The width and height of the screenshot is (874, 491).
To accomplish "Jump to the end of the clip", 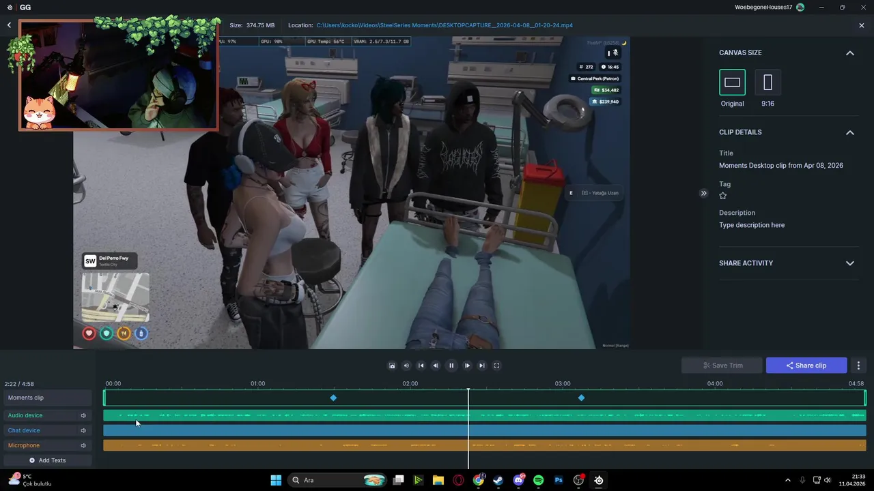I will [482, 366].
